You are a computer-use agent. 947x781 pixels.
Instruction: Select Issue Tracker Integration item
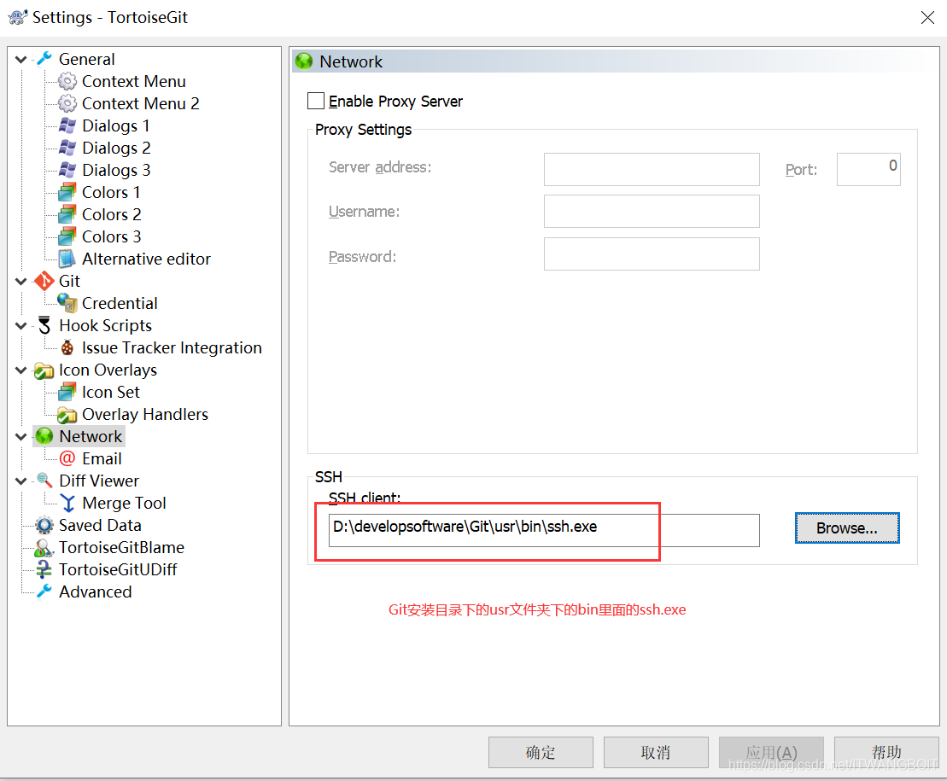coord(172,347)
